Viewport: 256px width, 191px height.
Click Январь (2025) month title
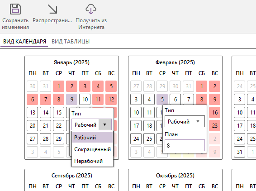tap(71, 62)
